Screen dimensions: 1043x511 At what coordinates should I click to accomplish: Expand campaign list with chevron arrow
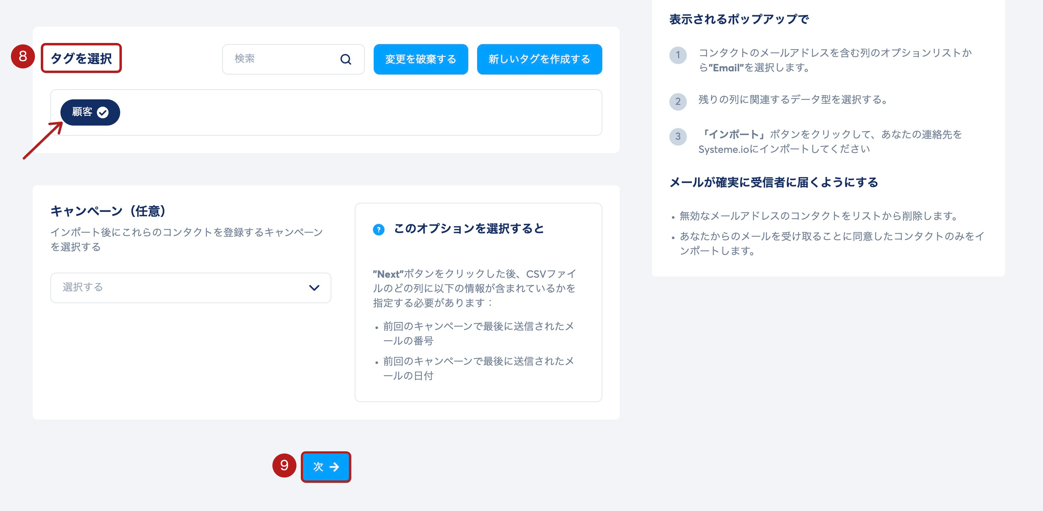point(314,288)
